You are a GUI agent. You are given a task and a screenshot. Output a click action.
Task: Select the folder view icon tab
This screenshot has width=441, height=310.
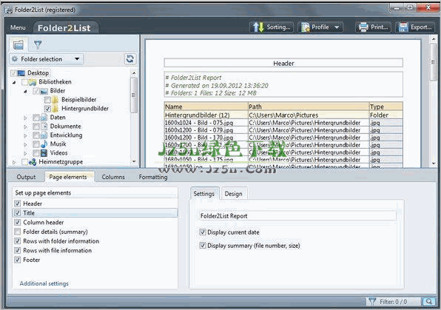pyautogui.click(x=18, y=44)
